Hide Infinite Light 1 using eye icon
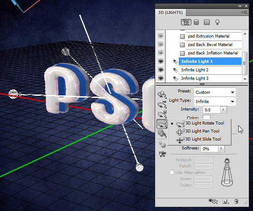Image resolution: width=253 pixels, height=211 pixels. click(161, 62)
